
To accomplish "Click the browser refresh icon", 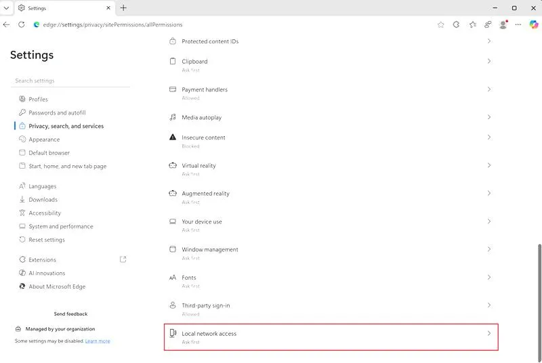I will (x=21, y=24).
